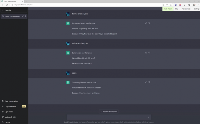Thumbs up the seagulls joke response
The height and width of the screenshot is (124, 200).
[146, 23]
